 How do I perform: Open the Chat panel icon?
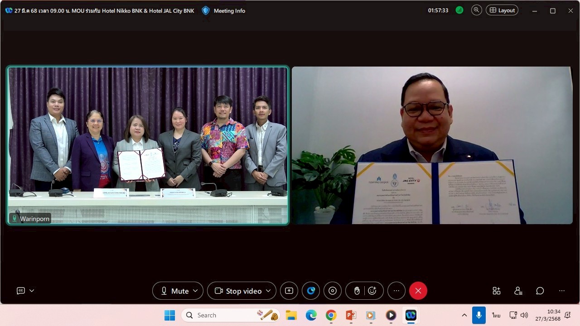[x=540, y=291]
